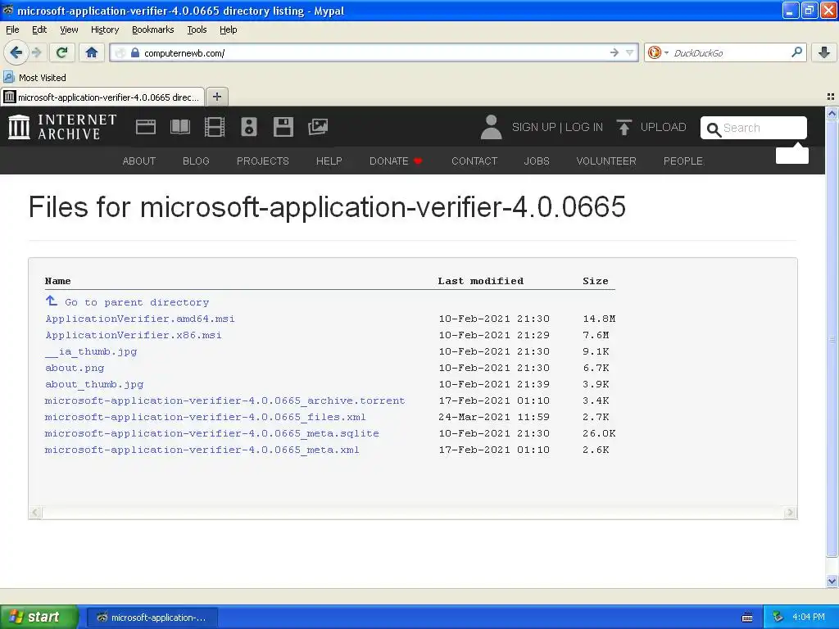Open the BLOG nav link
This screenshot has height=629, width=839.
[196, 161]
